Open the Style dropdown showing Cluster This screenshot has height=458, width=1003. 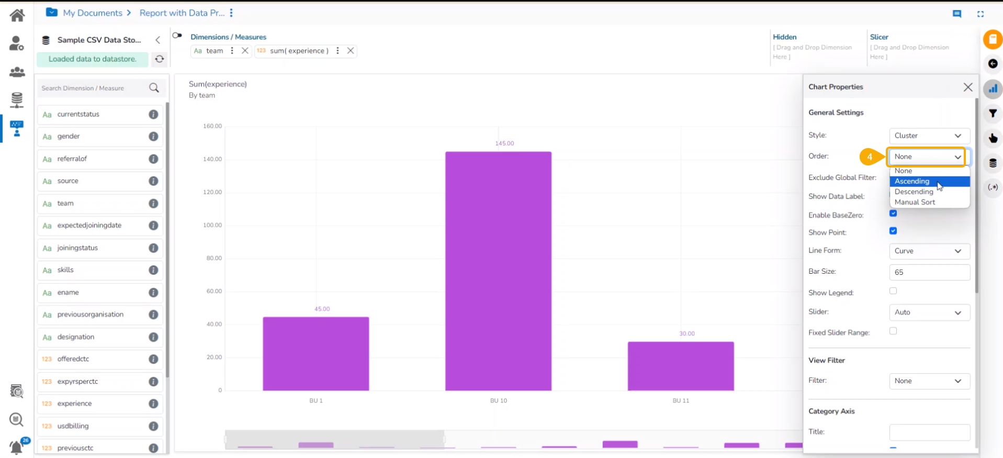point(929,136)
